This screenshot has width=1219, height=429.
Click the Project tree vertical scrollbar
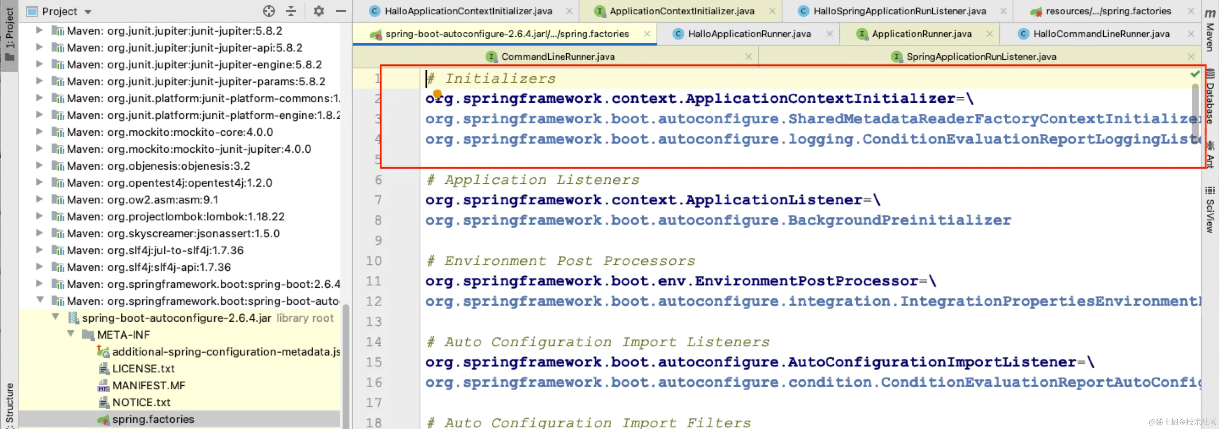[346, 366]
